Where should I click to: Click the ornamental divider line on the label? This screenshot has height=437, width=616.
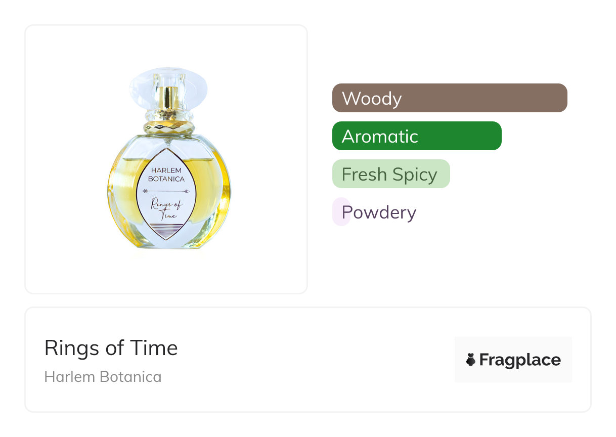[x=166, y=191]
